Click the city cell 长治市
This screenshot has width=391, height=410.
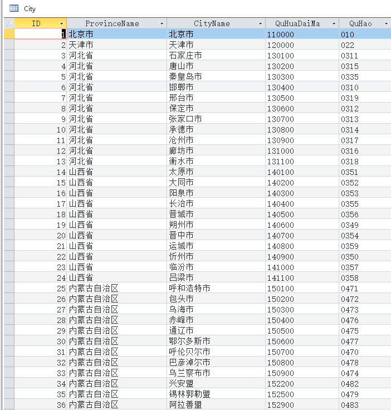tap(216, 203)
